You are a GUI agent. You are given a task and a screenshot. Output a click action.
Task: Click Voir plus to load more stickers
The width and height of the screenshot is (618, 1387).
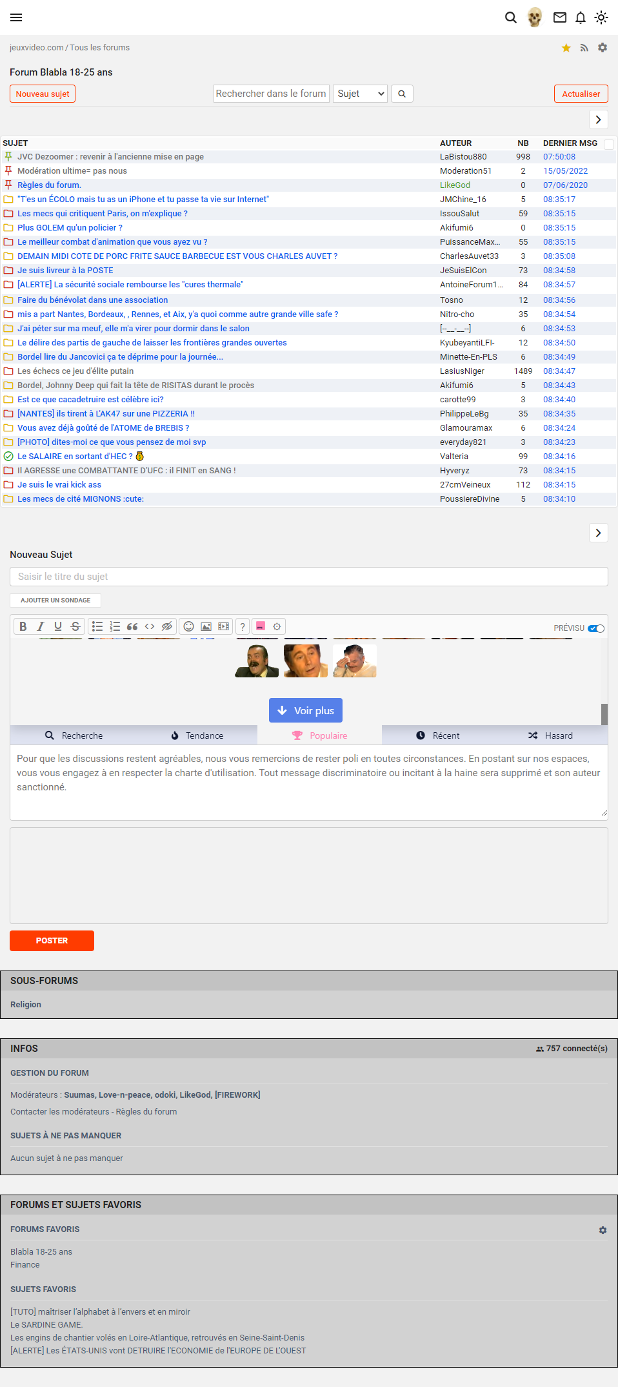pyautogui.click(x=306, y=710)
